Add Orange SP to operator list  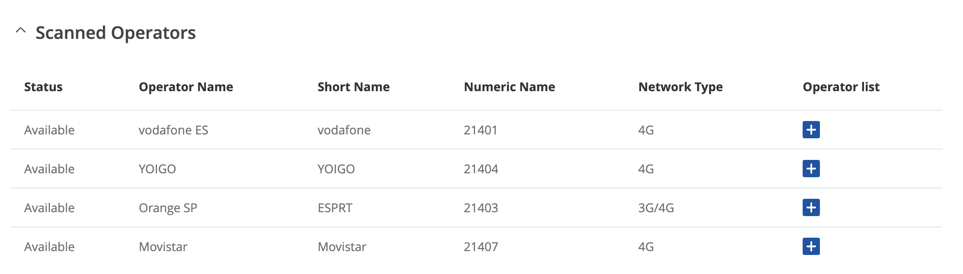[811, 207]
